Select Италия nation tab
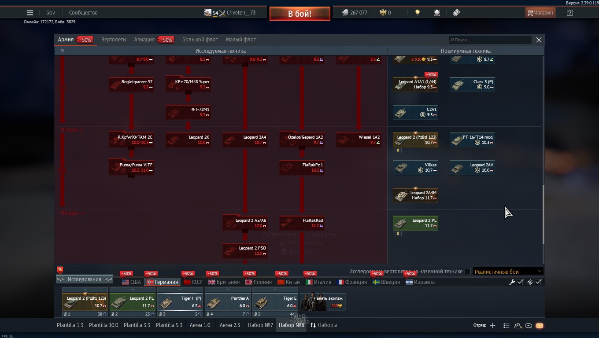The width and height of the screenshot is (599, 338). (318, 282)
